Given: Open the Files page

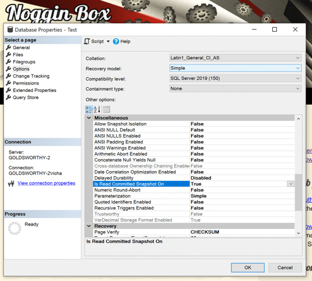Looking at the screenshot, I should click(x=18, y=54).
